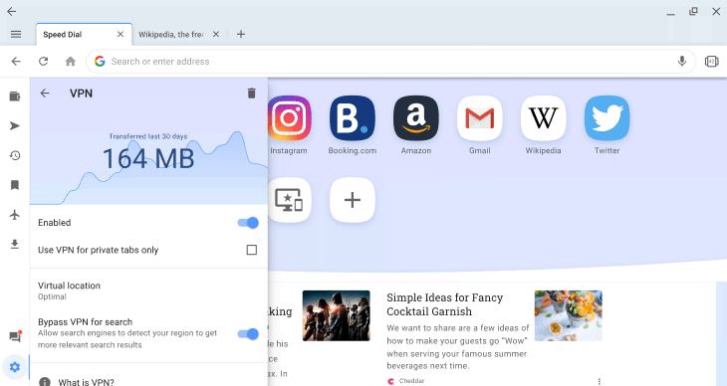Close the Wikipedia tab
Viewport: 727px width, 386px height.
[x=216, y=34]
